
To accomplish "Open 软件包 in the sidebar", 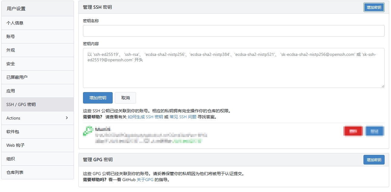I will [13, 132].
